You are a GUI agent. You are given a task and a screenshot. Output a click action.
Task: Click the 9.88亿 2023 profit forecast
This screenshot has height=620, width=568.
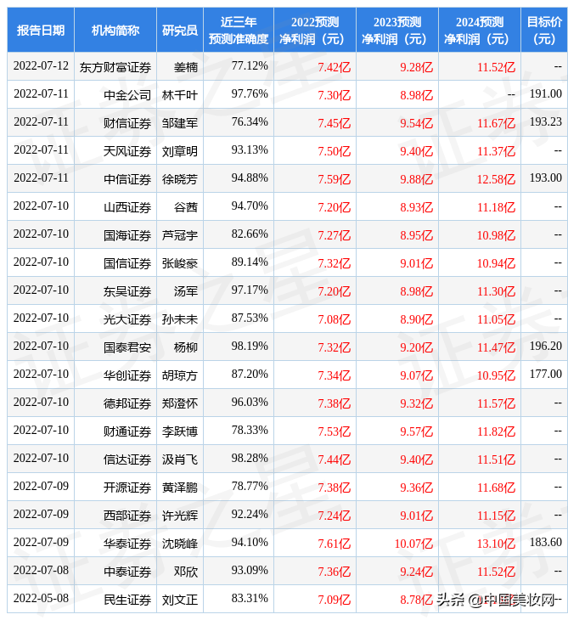(417, 179)
